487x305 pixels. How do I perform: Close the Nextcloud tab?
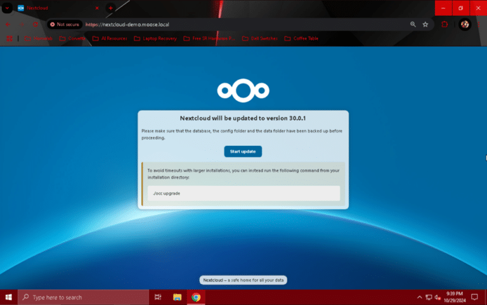[x=97, y=8]
